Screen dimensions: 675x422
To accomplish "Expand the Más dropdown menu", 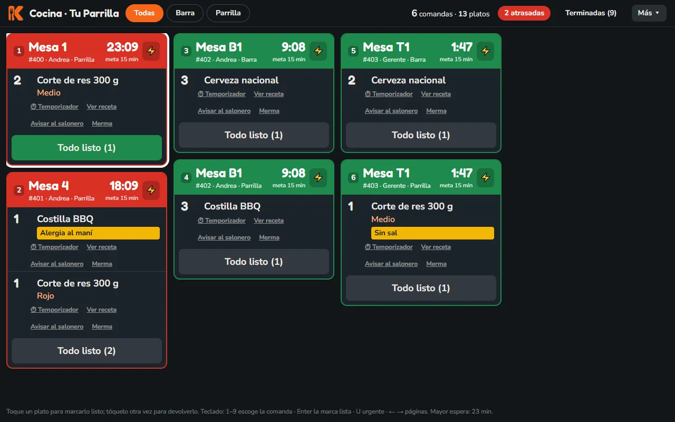I will click(649, 13).
